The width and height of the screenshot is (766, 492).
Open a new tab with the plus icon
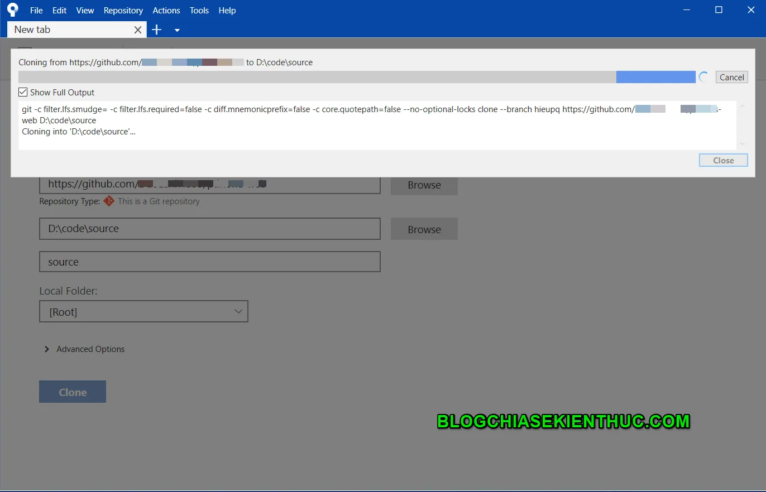156,29
